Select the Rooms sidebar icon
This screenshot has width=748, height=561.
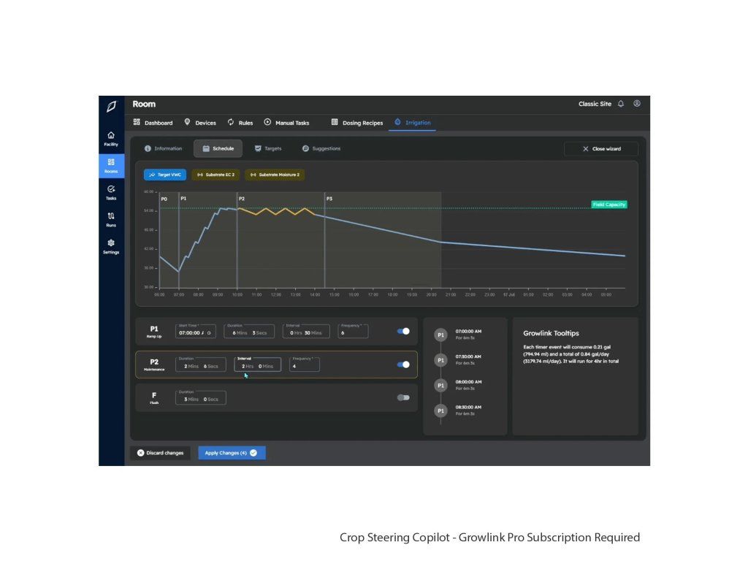(111, 166)
